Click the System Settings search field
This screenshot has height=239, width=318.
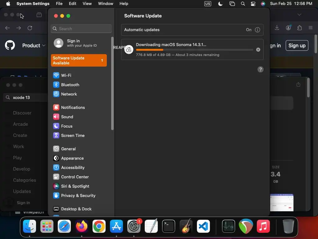click(81, 29)
